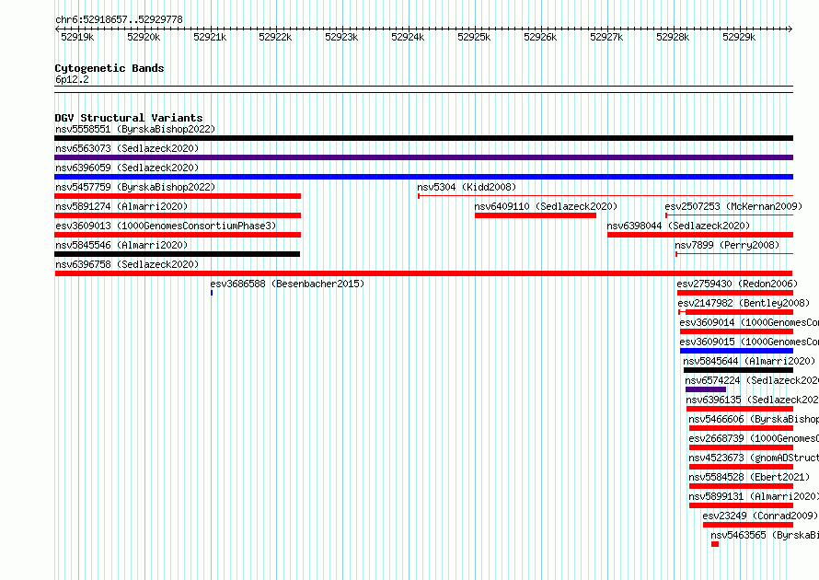Open nsv7899 (Perry2008) label
The width and height of the screenshot is (819, 580).
(x=727, y=245)
